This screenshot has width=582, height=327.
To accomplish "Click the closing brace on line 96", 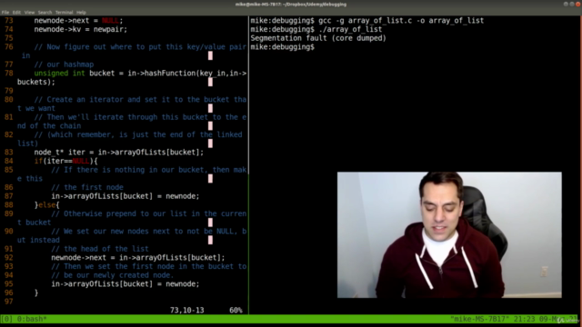I will point(36,292).
